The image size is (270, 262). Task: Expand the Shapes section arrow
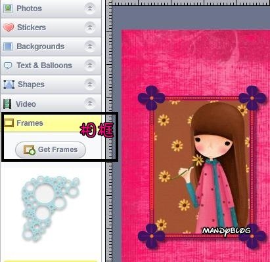coord(90,84)
